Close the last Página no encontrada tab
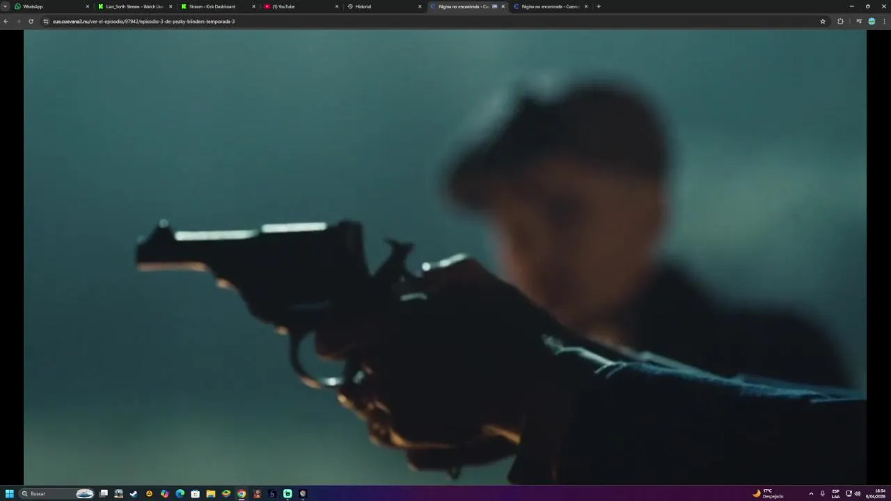Viewport: 891px width, 501px height. click(x=586, y=6)
